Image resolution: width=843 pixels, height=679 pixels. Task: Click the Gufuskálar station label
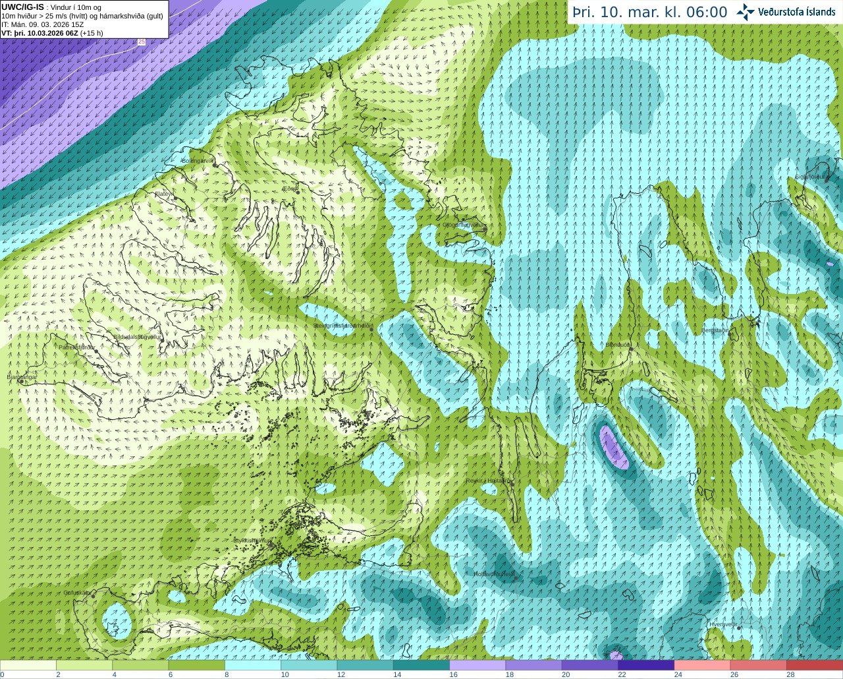(76, 592)
